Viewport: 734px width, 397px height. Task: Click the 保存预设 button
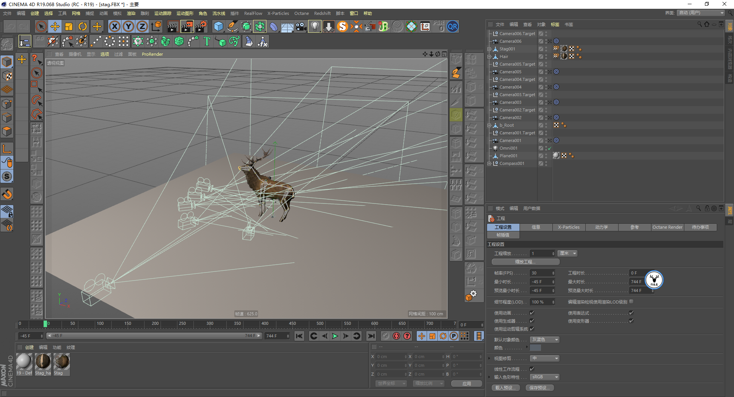click(x=539, y=388)
